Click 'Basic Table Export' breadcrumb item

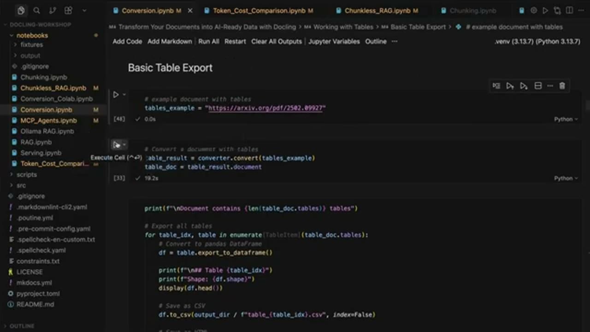click(x=418, y=27)
